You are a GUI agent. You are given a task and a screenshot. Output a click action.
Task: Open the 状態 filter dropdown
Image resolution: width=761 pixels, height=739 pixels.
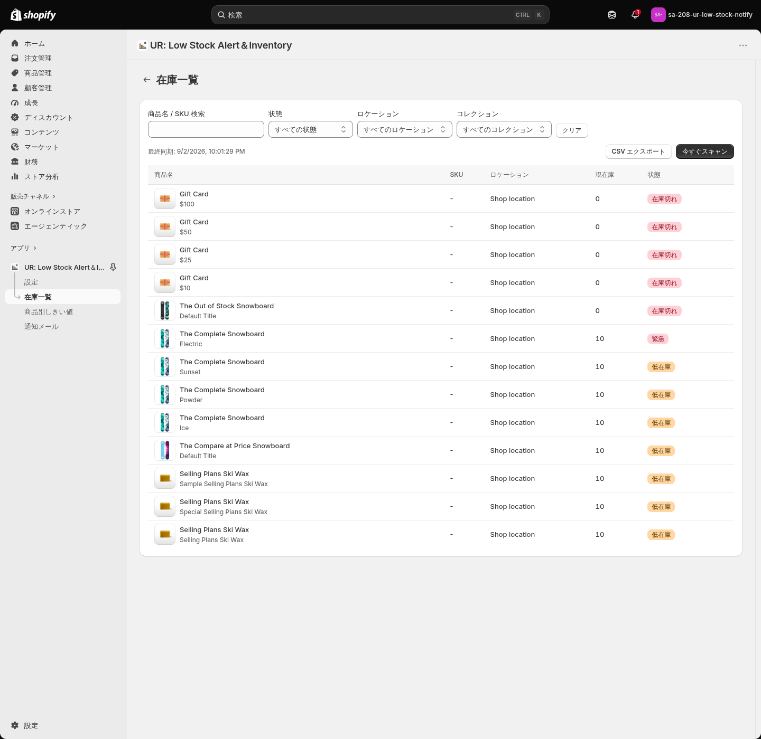[x=311, y=129]
